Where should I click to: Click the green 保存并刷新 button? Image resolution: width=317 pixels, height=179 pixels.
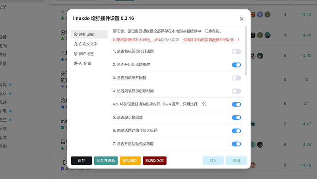pyautogui.click(x=106, y=161)
